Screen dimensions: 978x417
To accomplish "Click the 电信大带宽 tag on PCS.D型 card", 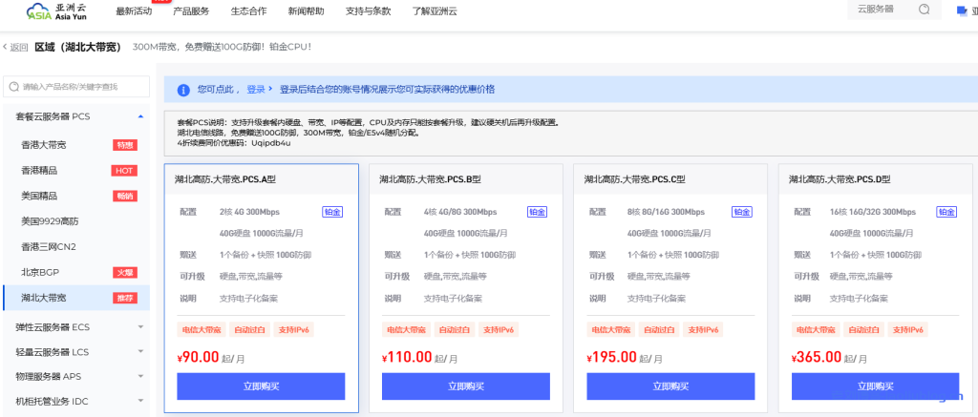I will tap(816, 330).
